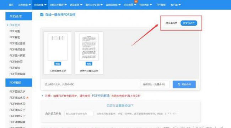This screenshot has height=128, width=231.
Task: Open PDF分割 in the sidebar
Action: 15,31
